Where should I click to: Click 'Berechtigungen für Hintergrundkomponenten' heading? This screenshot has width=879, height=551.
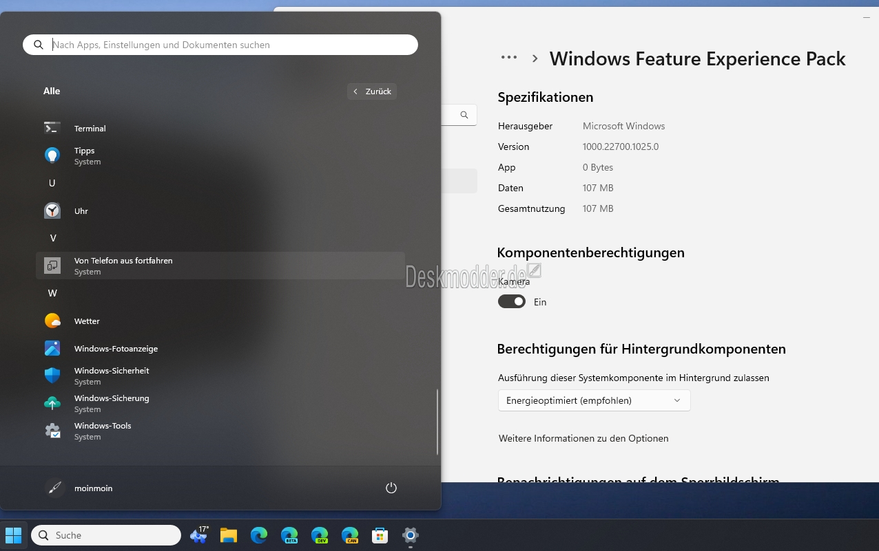coord(641,349)
